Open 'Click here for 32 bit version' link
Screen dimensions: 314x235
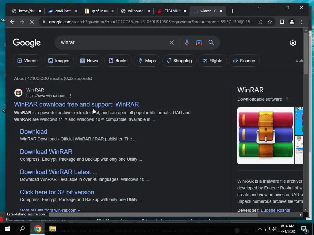[57, 192]
